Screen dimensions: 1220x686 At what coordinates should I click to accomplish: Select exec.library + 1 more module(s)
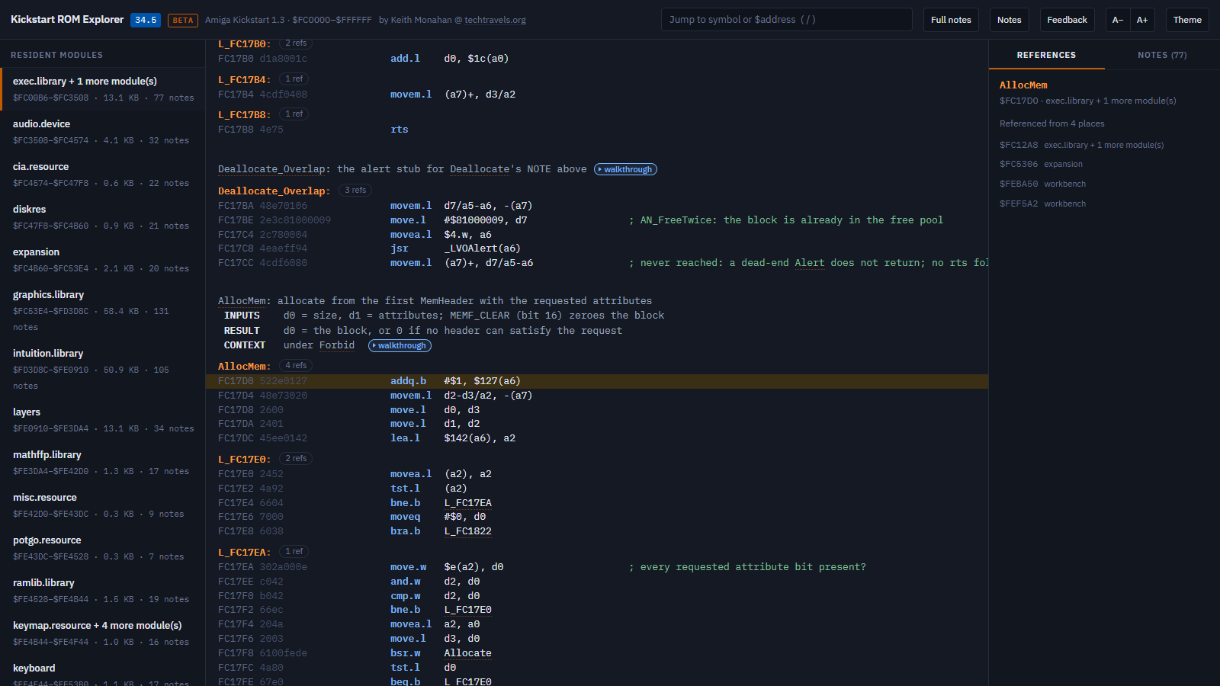pyautogui.click(x=102, y=89)
